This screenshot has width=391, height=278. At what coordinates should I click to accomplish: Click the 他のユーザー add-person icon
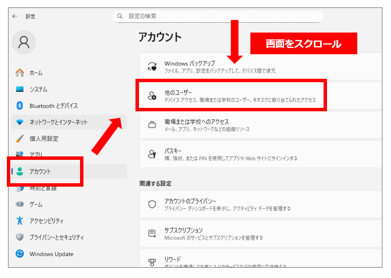click(152, 96)
